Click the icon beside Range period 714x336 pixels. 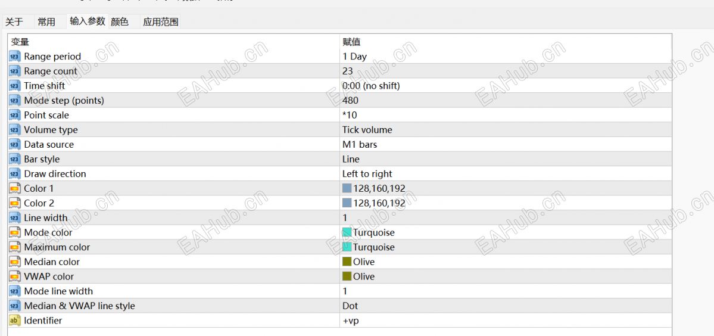pyautogui.click(x=15, y=57)
